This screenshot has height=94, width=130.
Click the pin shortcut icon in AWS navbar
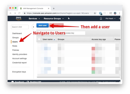(69, 18)
